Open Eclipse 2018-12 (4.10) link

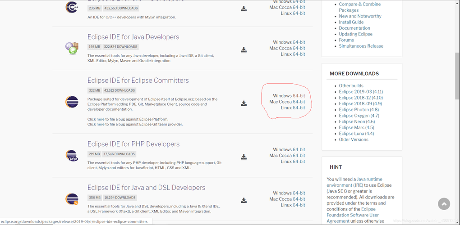coord(361,98)
